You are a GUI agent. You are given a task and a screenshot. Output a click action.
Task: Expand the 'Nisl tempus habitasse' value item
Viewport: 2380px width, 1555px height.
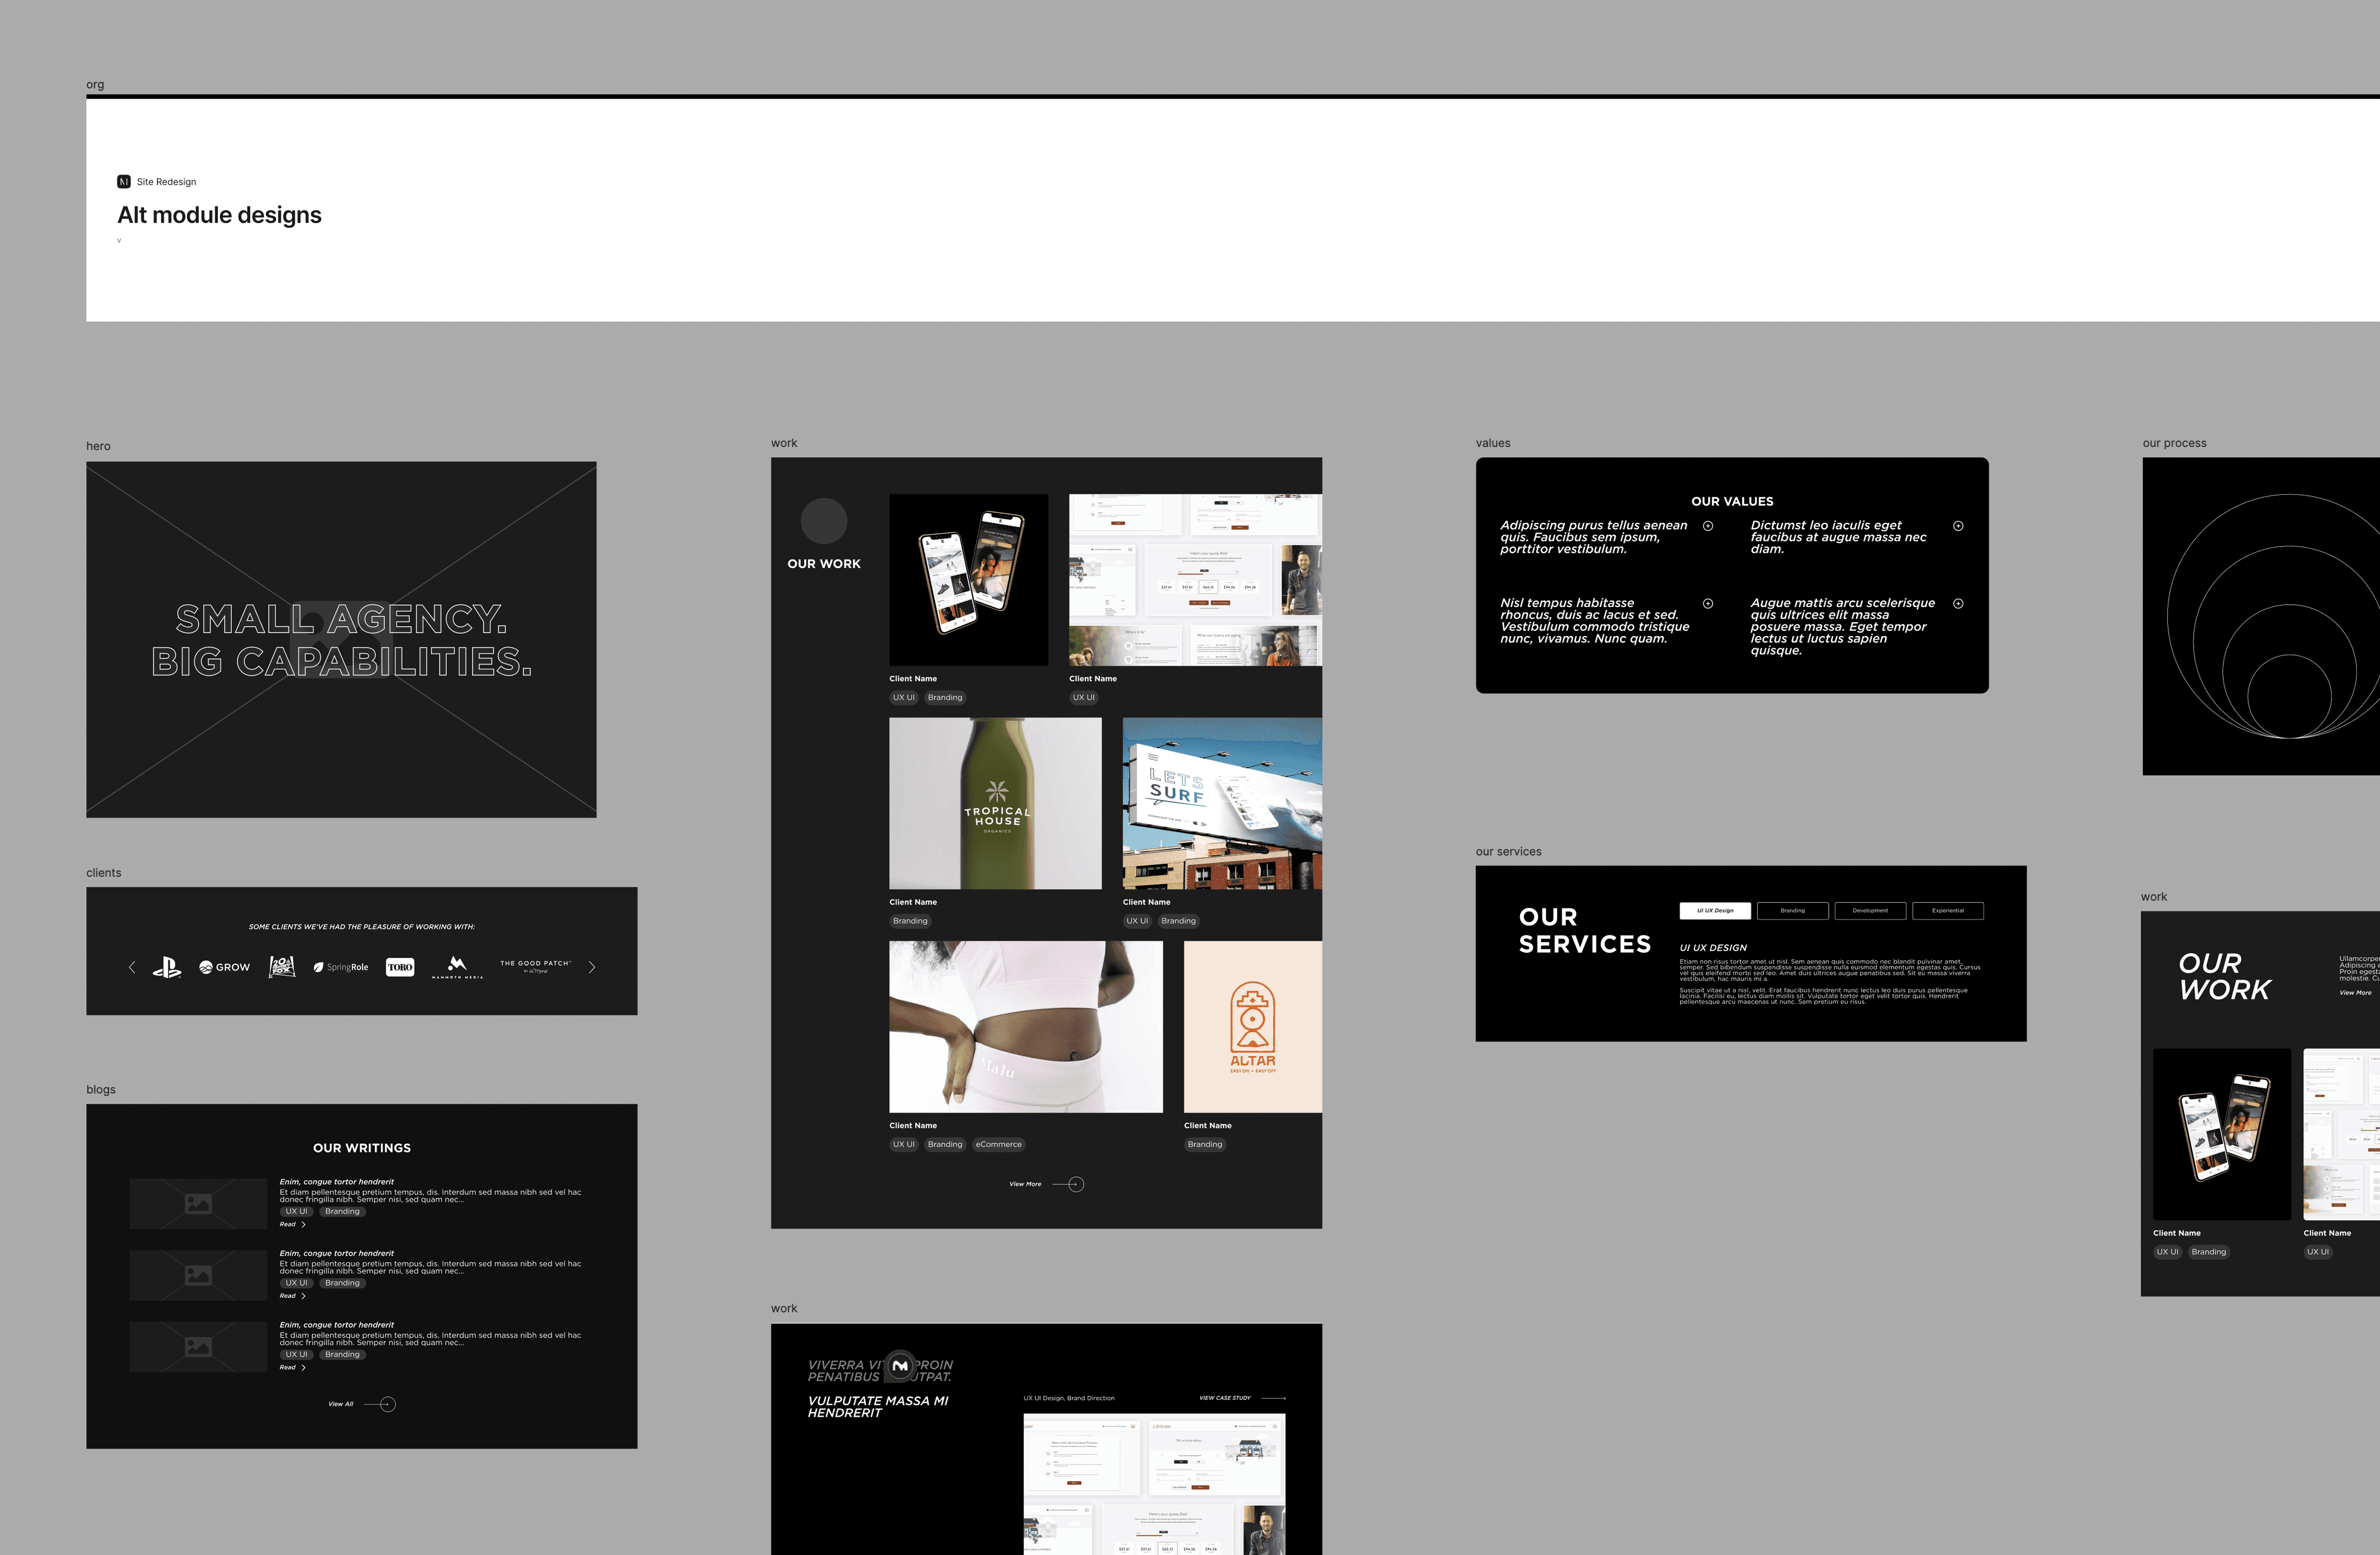[x=1708, y=604]
